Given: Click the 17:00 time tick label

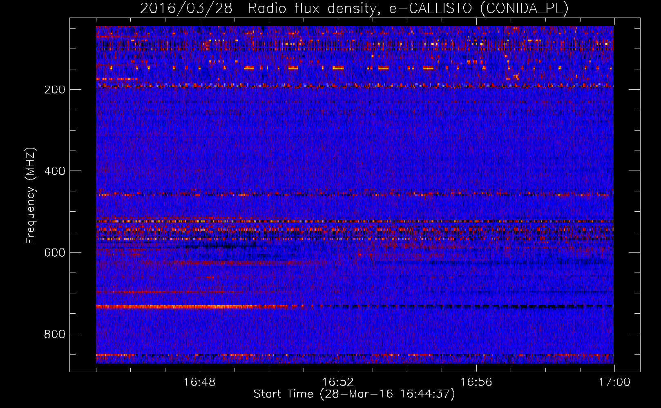Looking at the screenshot, I should (x=614, y=382).
